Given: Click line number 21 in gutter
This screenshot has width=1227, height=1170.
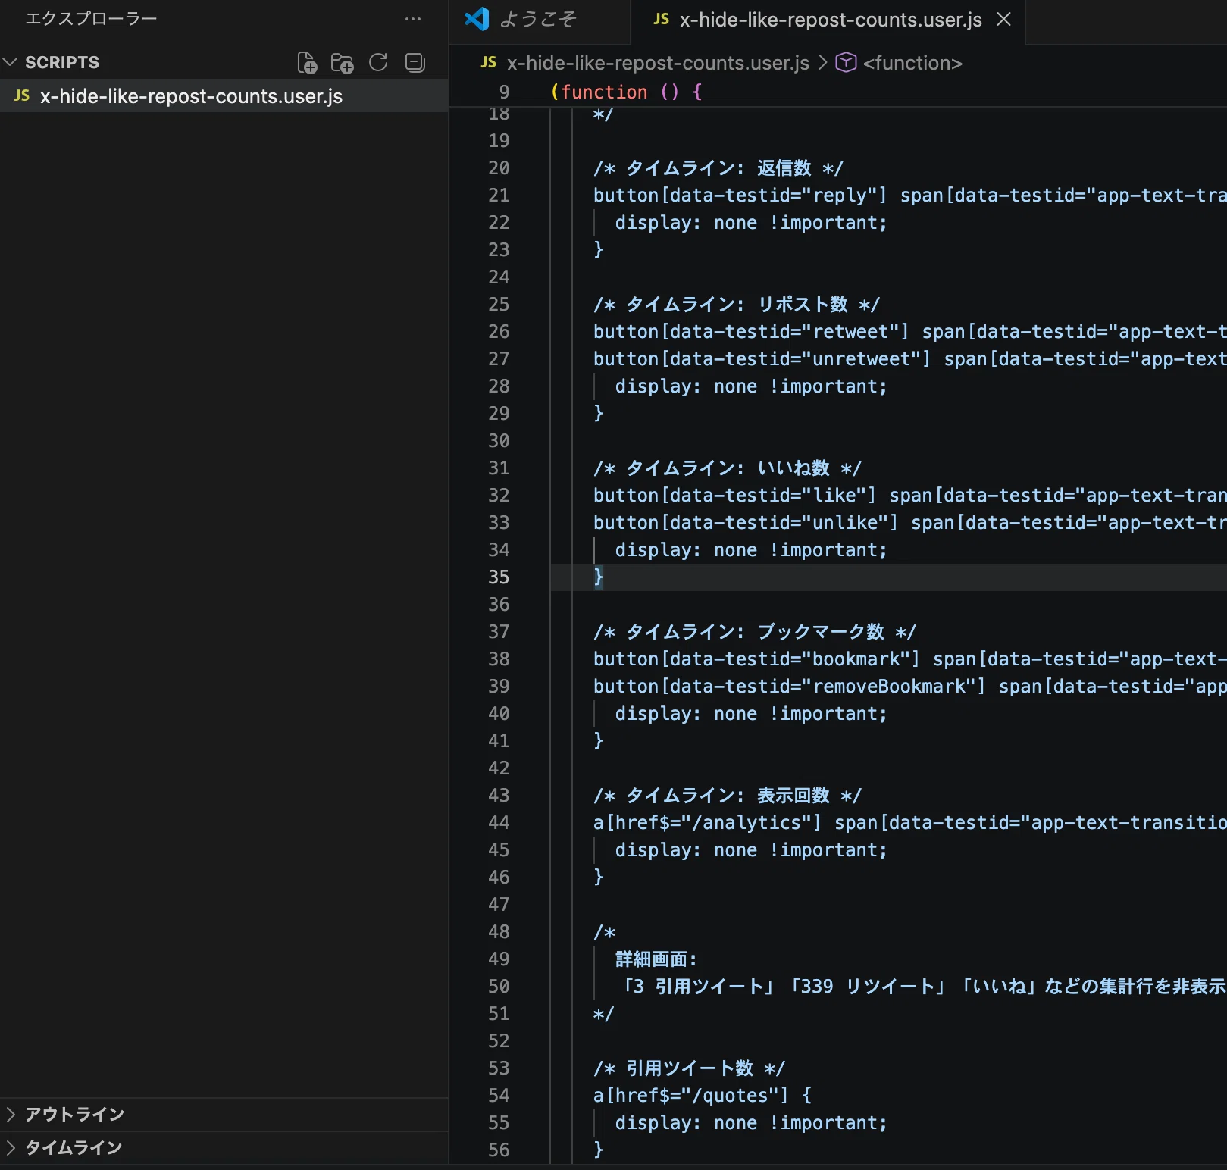Looking at the screenshot, I should tap(499, 195).
